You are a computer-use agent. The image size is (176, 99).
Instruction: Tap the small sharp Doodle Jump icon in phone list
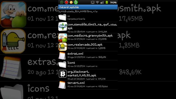coord(63,47)
